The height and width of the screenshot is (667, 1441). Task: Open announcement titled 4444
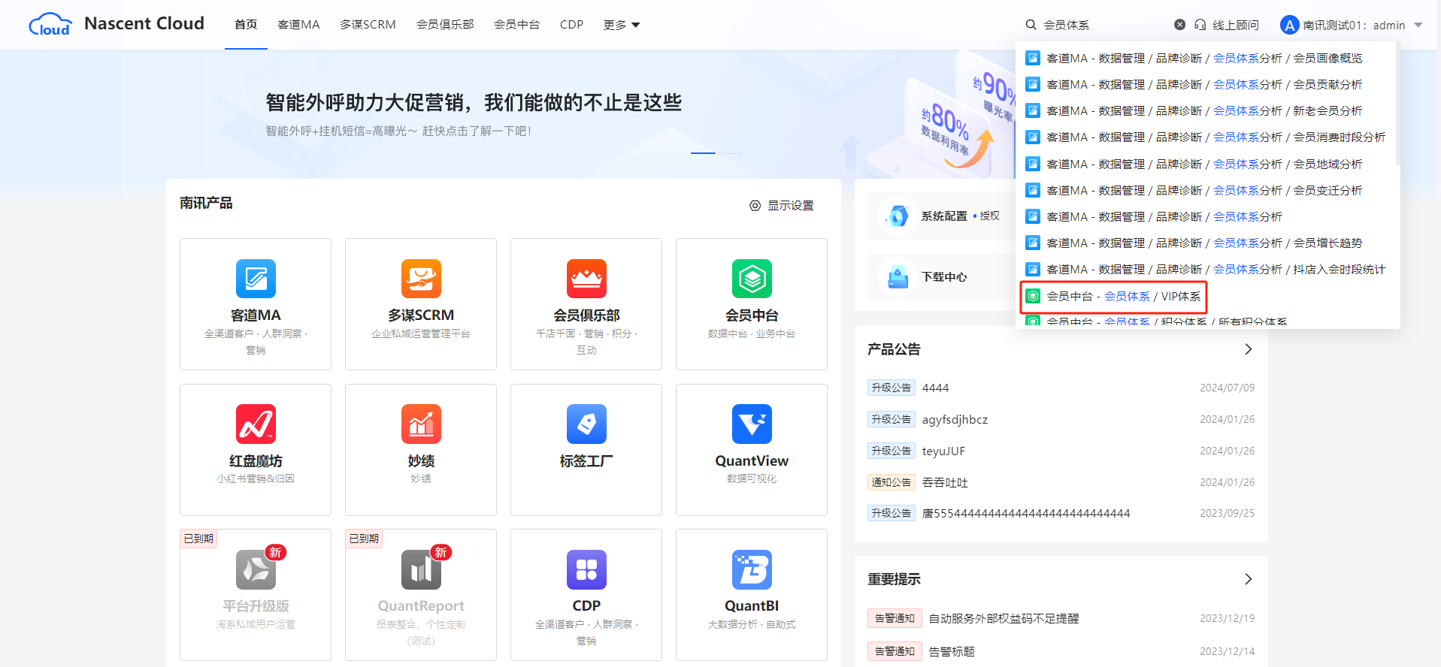935,388
